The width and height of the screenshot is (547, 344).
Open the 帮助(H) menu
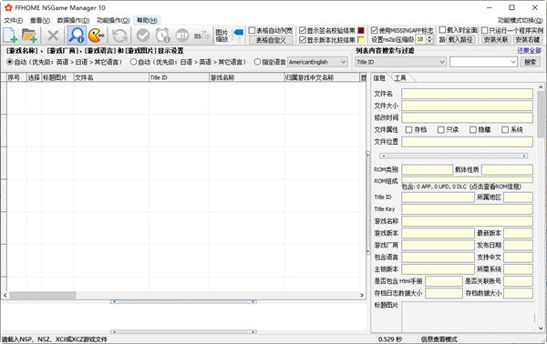(x=147, y=21)
